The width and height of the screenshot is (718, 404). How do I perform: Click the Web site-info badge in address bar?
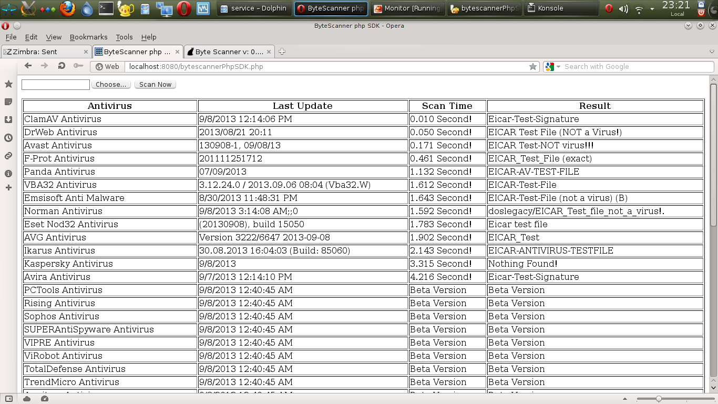point(107,67)
